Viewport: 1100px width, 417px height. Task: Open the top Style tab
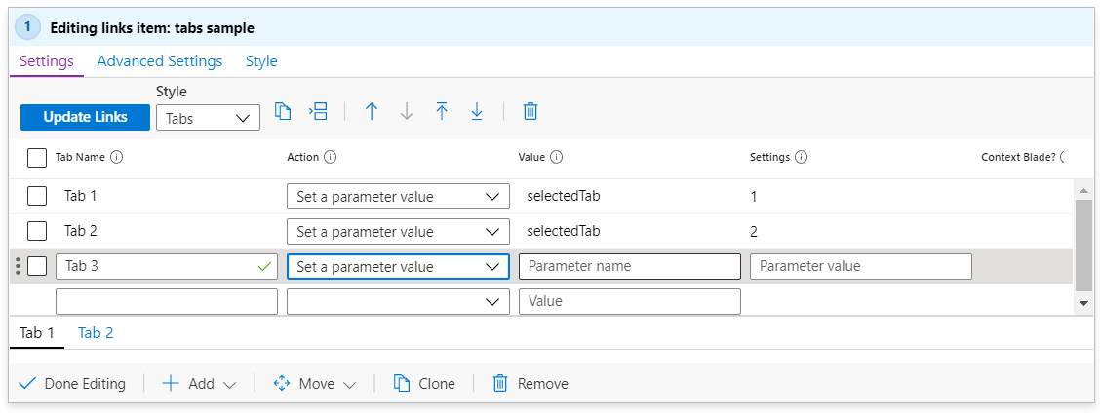(261, 61)
